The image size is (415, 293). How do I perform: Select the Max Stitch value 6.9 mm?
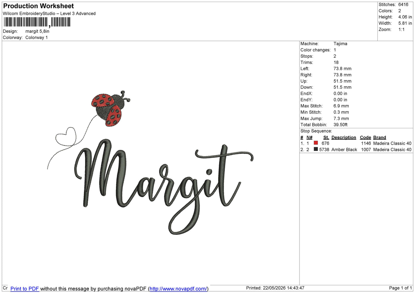pyautogui.click(x=341, y=106)
